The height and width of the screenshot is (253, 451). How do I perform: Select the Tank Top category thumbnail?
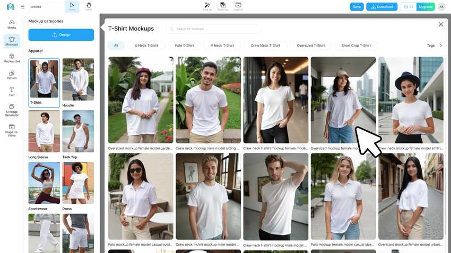pos(78,134)
